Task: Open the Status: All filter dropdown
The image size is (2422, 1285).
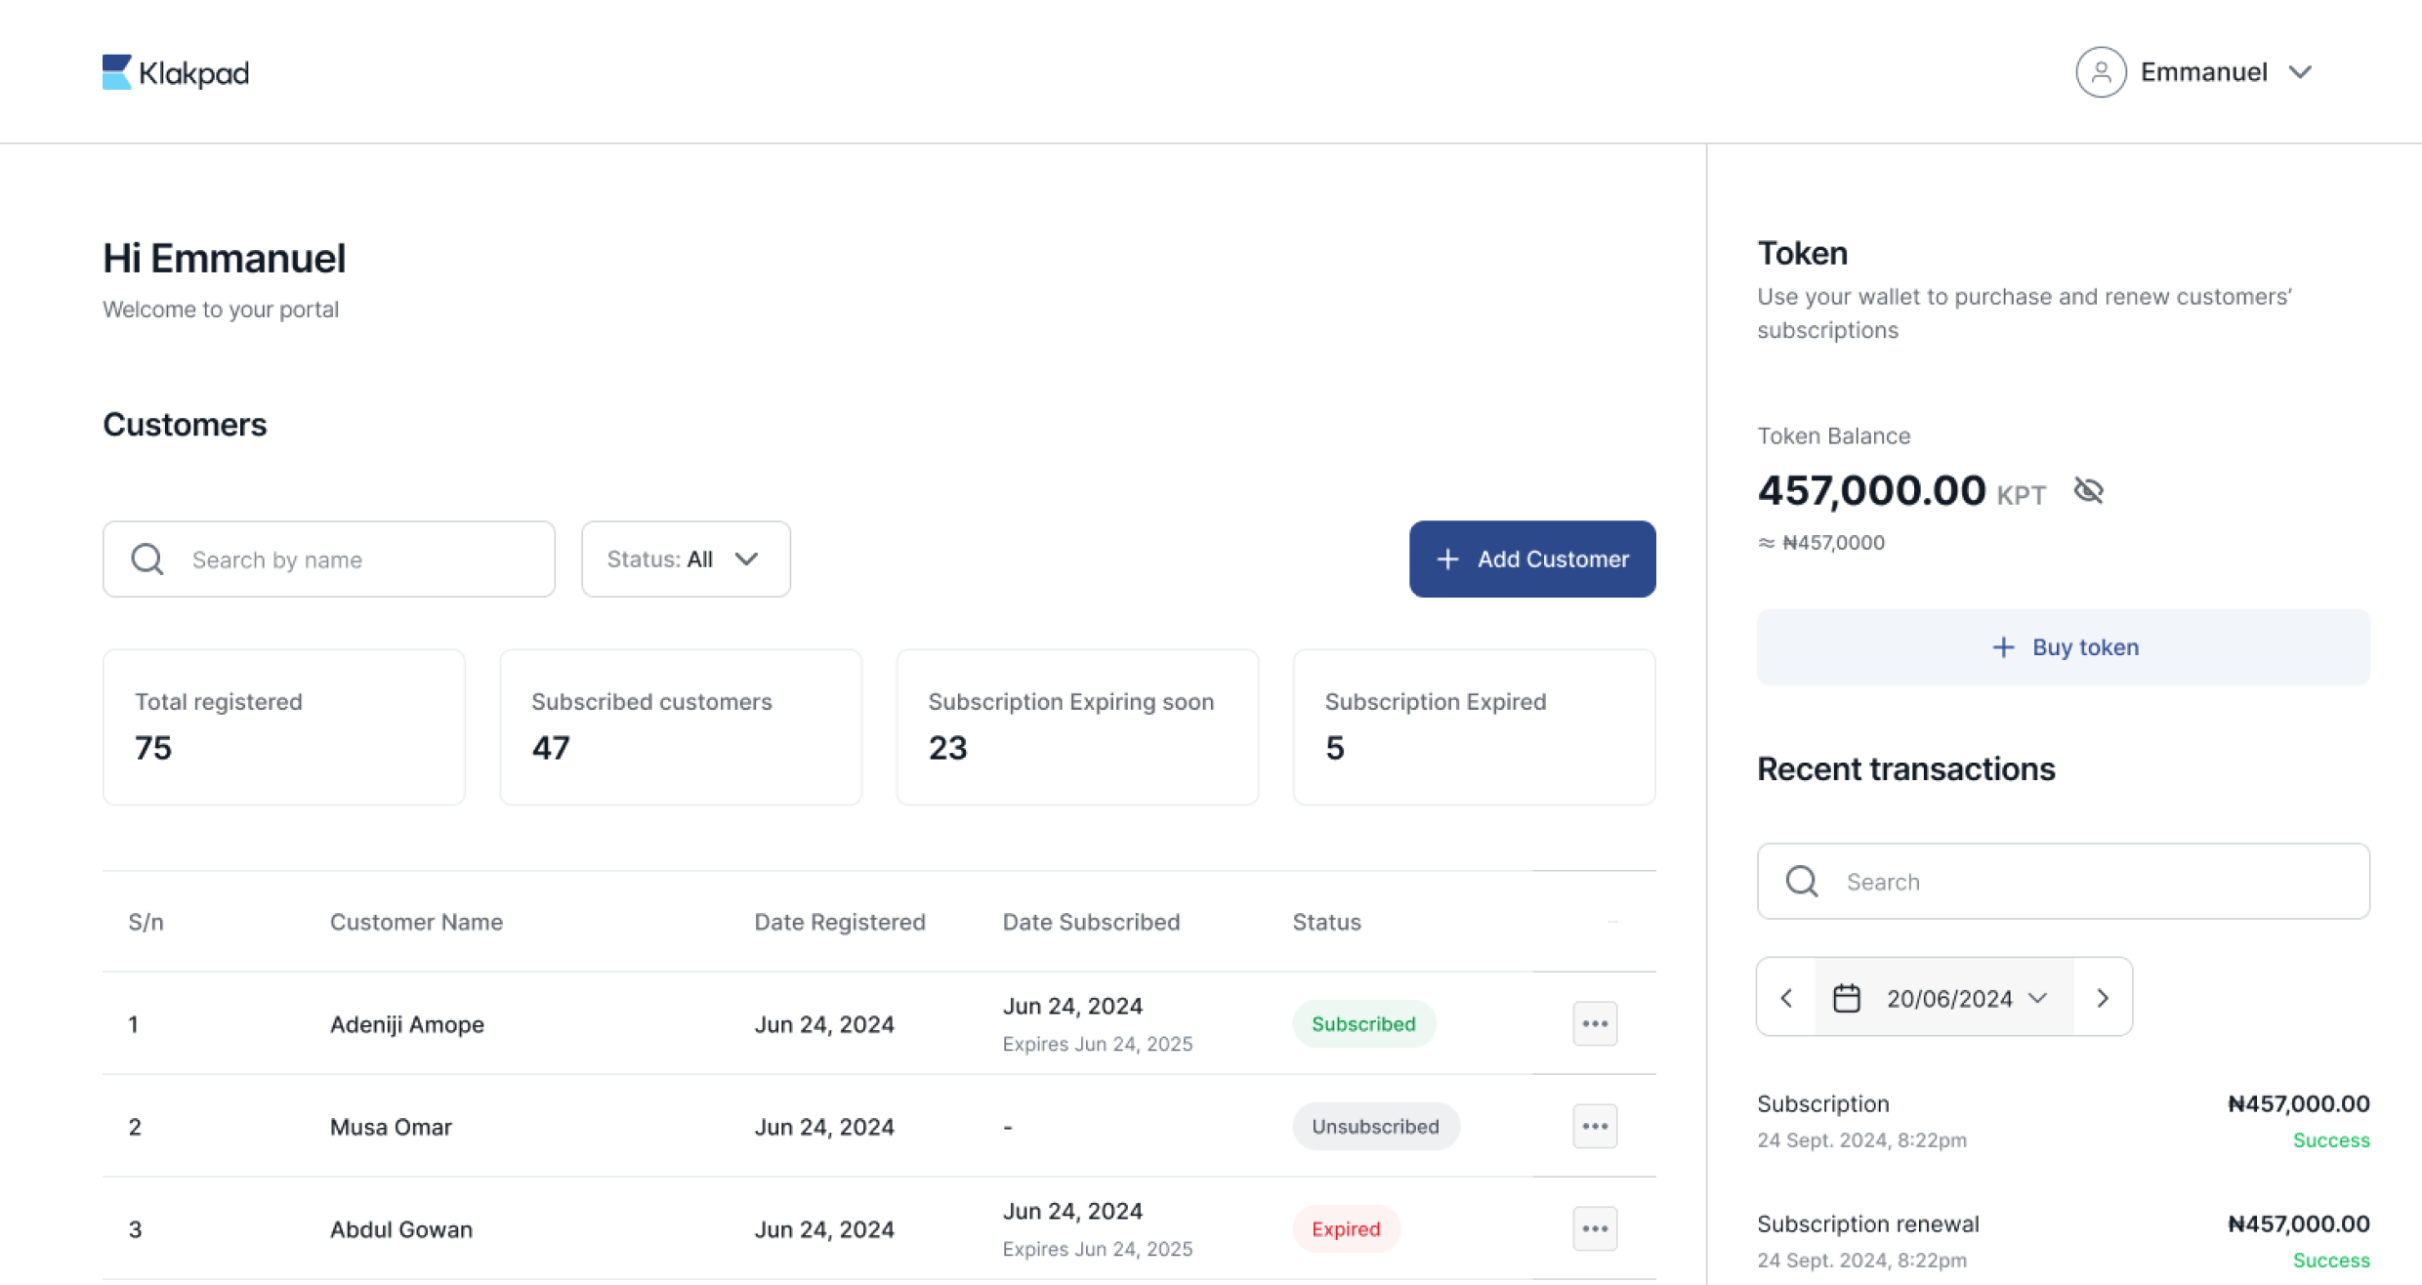Action: (x=685, y=559)
